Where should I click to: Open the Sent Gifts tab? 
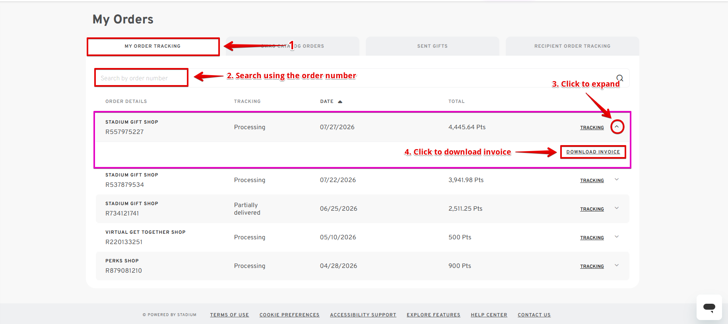433,46
